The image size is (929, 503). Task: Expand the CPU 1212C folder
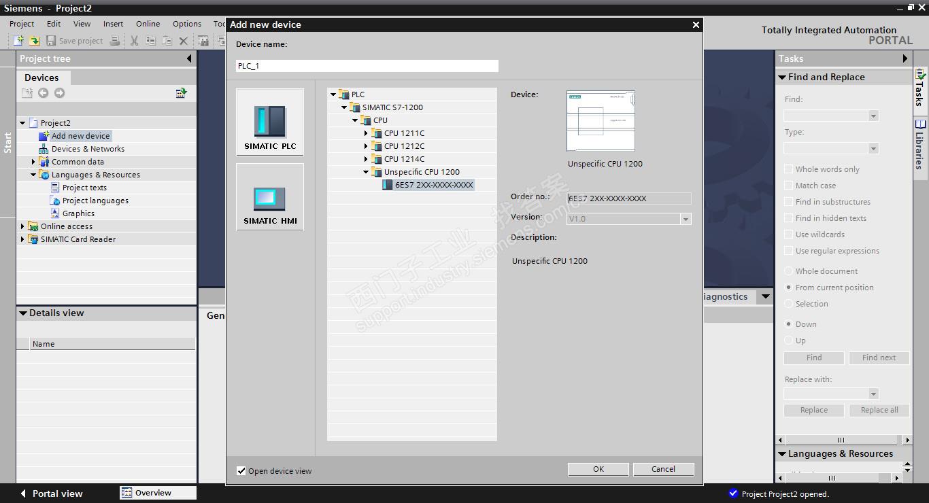pyautogui.click(x=366, y=146)
